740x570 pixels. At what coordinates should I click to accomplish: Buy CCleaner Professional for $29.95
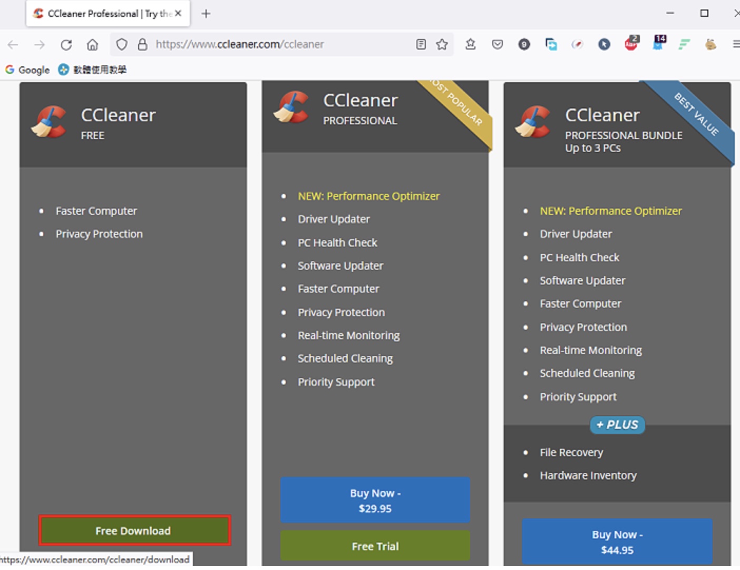coord(375,500)
